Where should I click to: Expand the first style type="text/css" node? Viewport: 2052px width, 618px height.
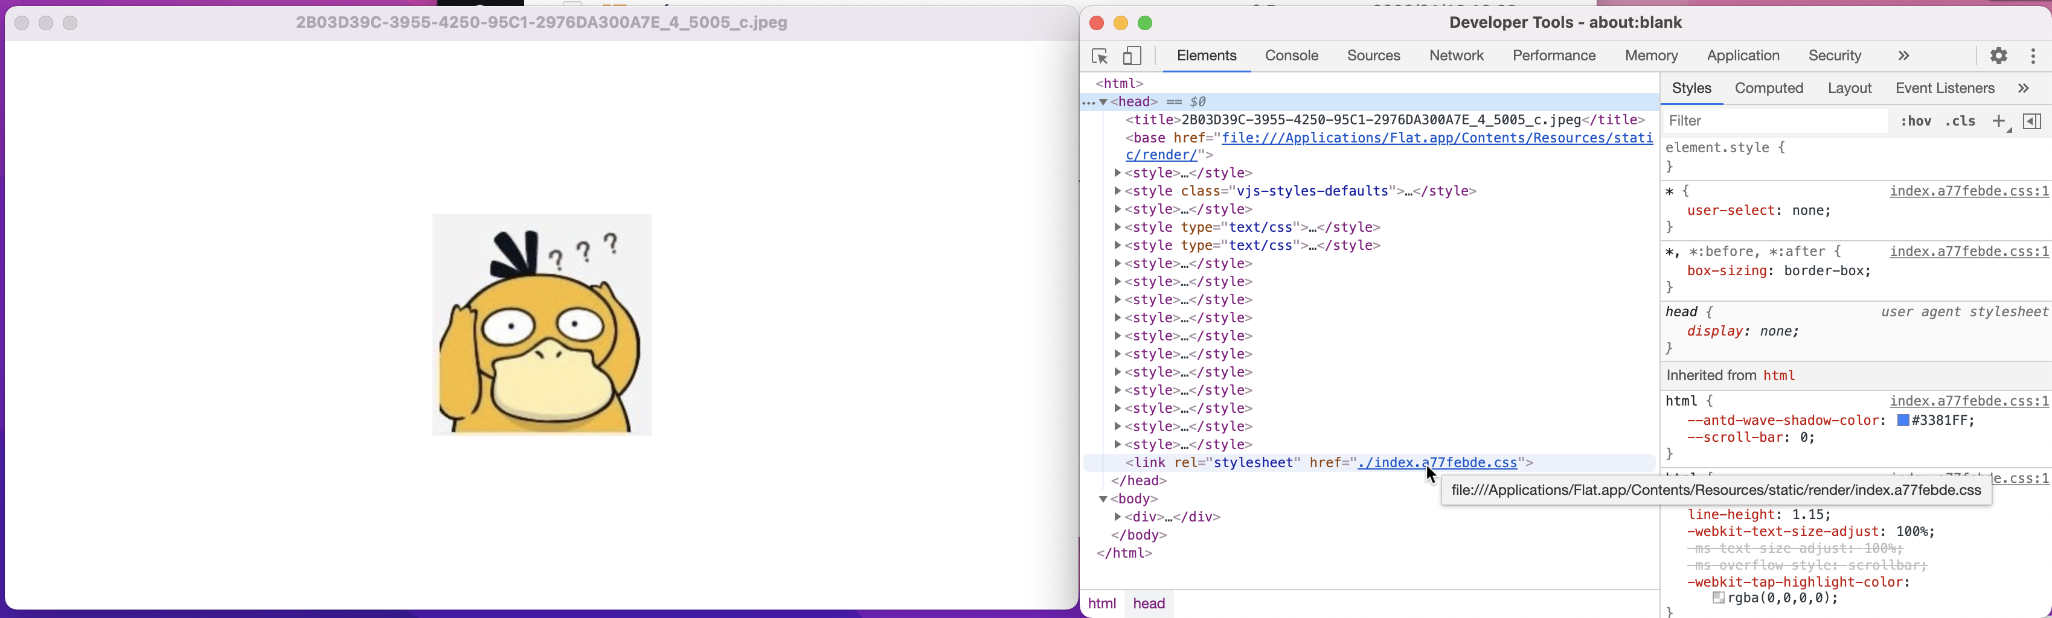[x=1118, y=228]
